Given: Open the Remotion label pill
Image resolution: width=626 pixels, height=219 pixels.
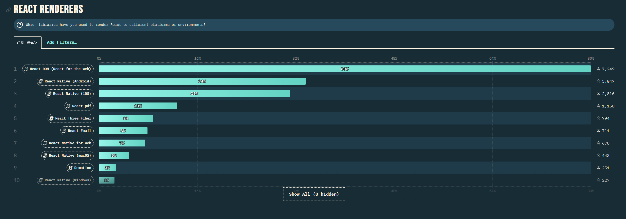Looking at the screenshot, I should click(x=80, y=168).
